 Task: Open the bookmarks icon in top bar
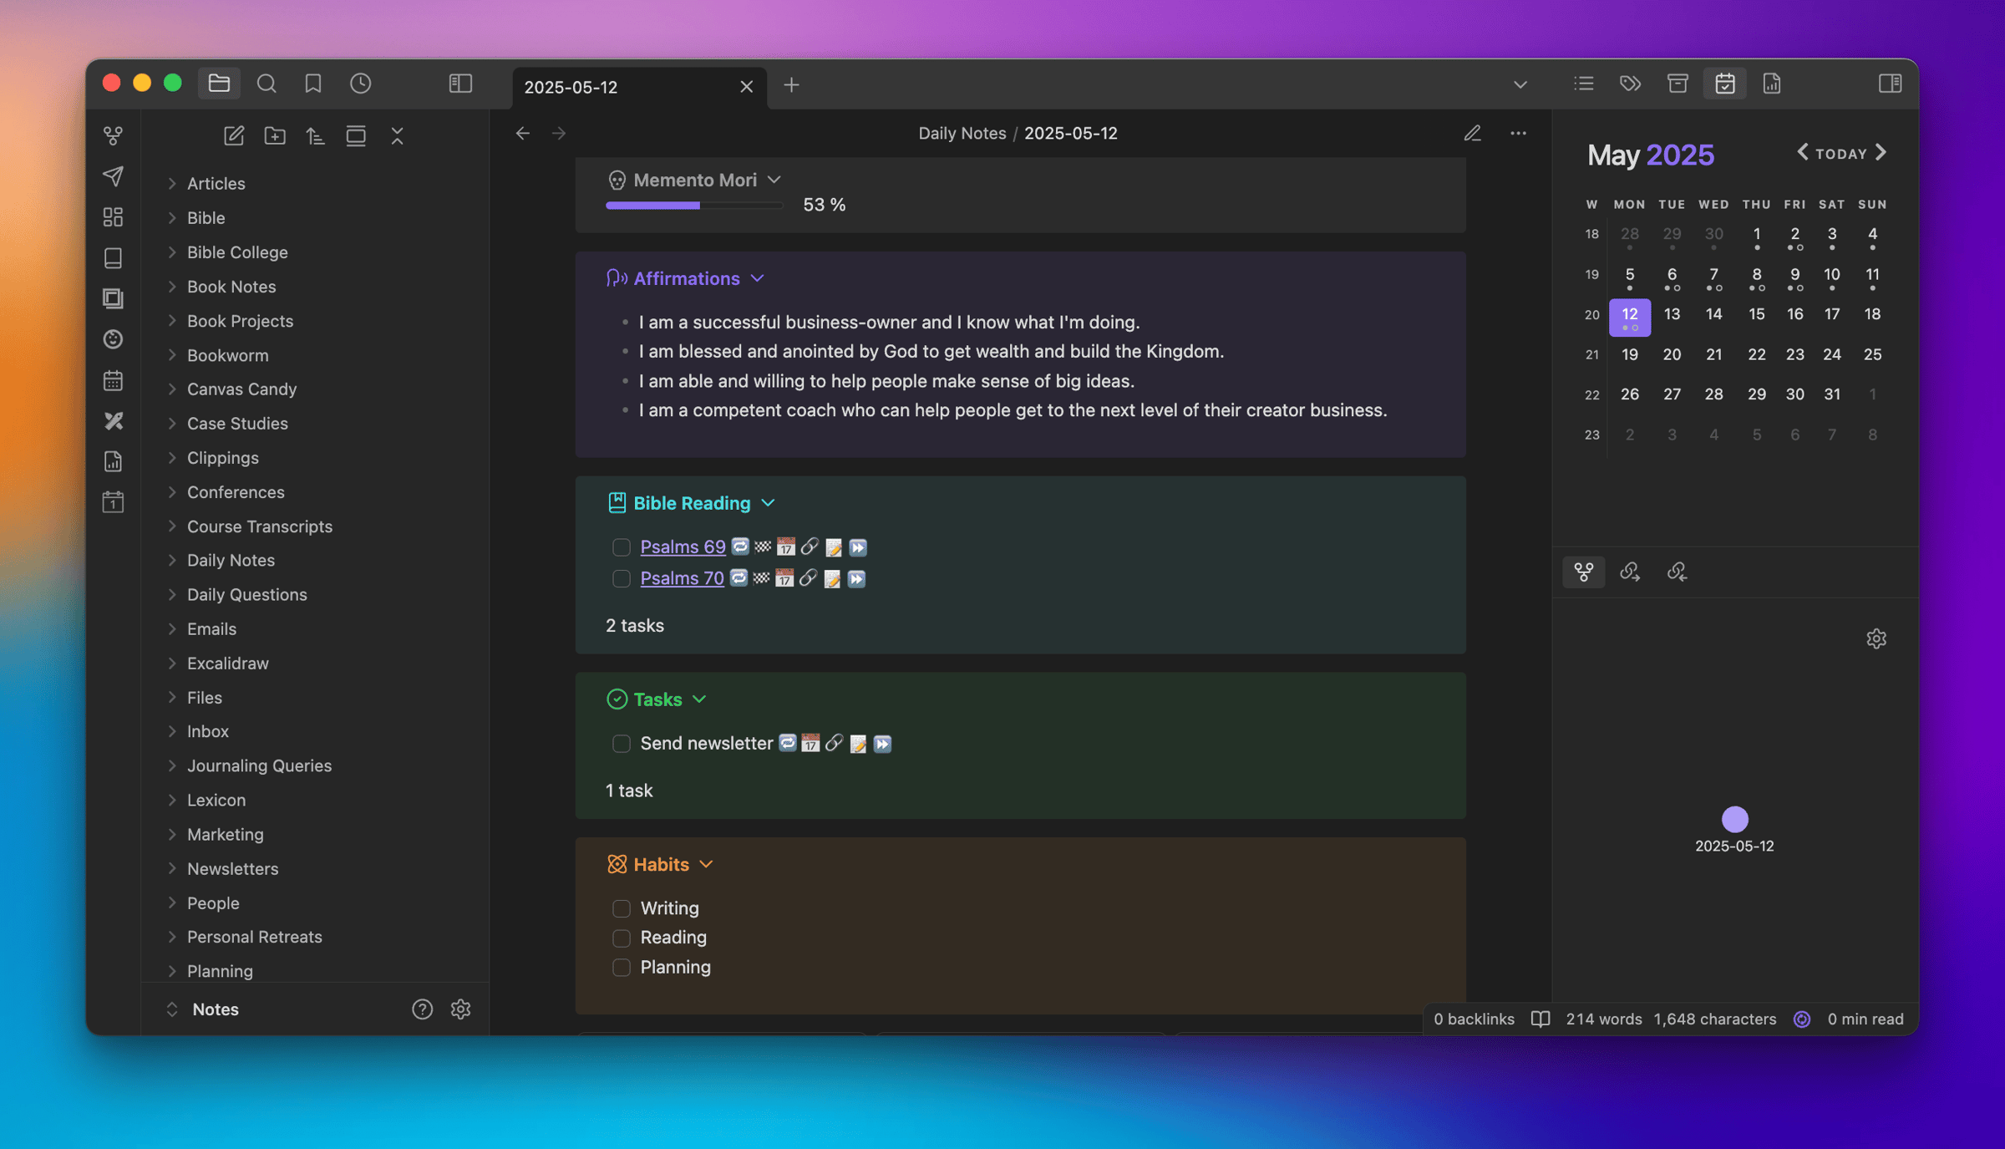tap(313, 84)
